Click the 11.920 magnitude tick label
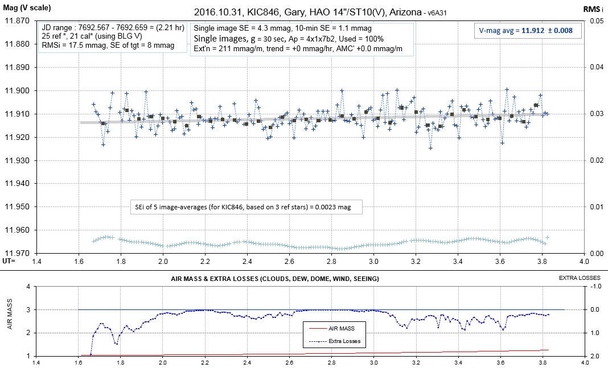Image resolution: width=608 pixels, height=368 pixels. [17, 137]
